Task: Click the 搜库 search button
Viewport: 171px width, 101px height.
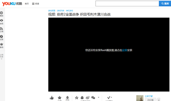Action: point(165,4)
